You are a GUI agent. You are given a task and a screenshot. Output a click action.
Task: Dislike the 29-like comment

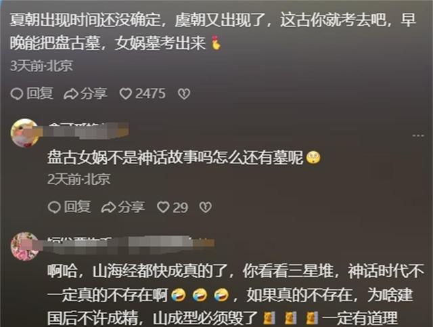point(206,207)
